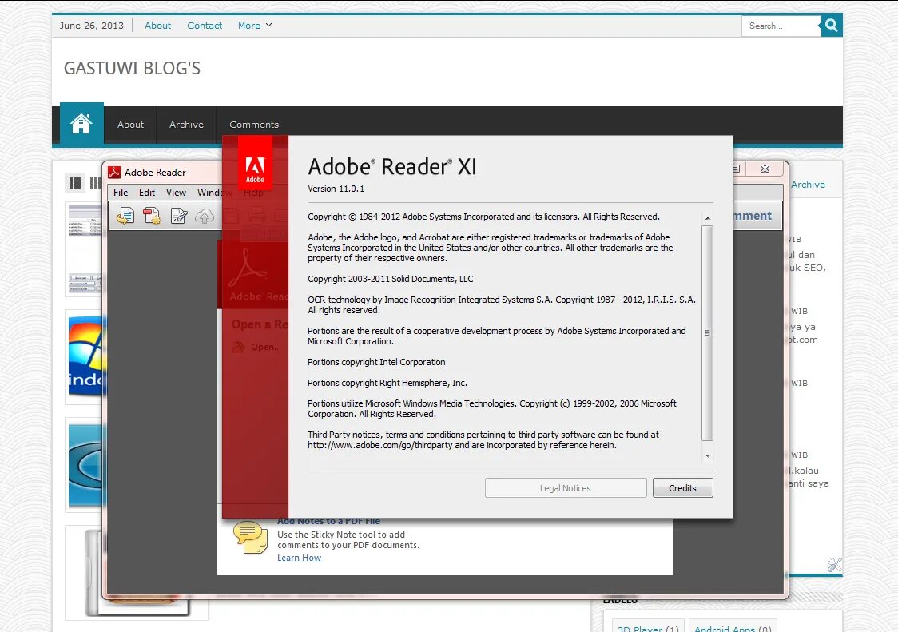The image size is (898, 632).
Task: Click into the Search input field
Action: click(781, 26)
